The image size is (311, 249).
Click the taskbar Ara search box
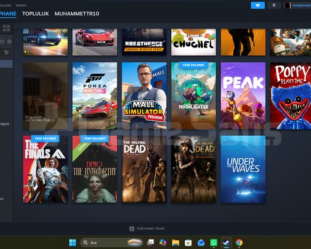[x=111, y=242]
